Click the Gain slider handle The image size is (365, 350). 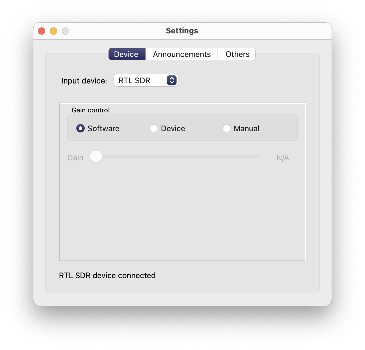click(x=96, y=157)
